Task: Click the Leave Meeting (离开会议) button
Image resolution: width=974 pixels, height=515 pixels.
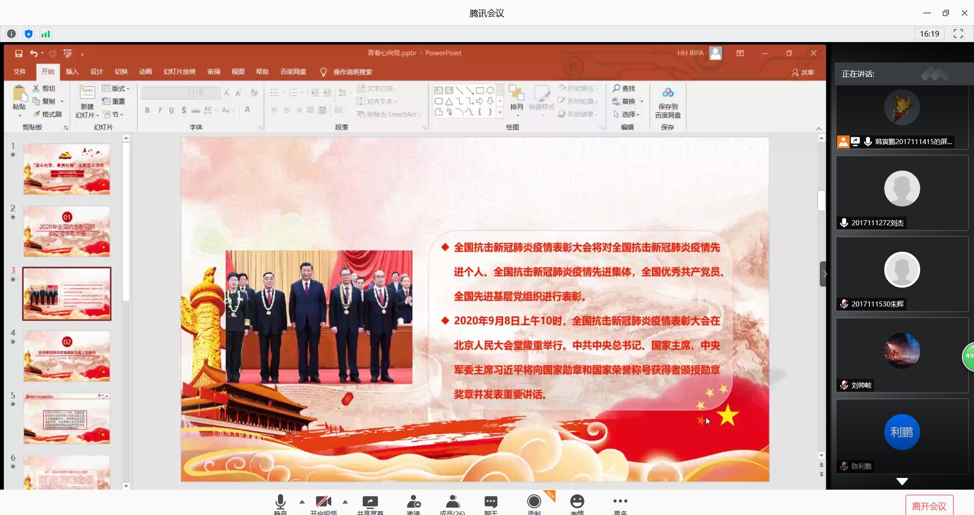Action: tap(929, 506)
